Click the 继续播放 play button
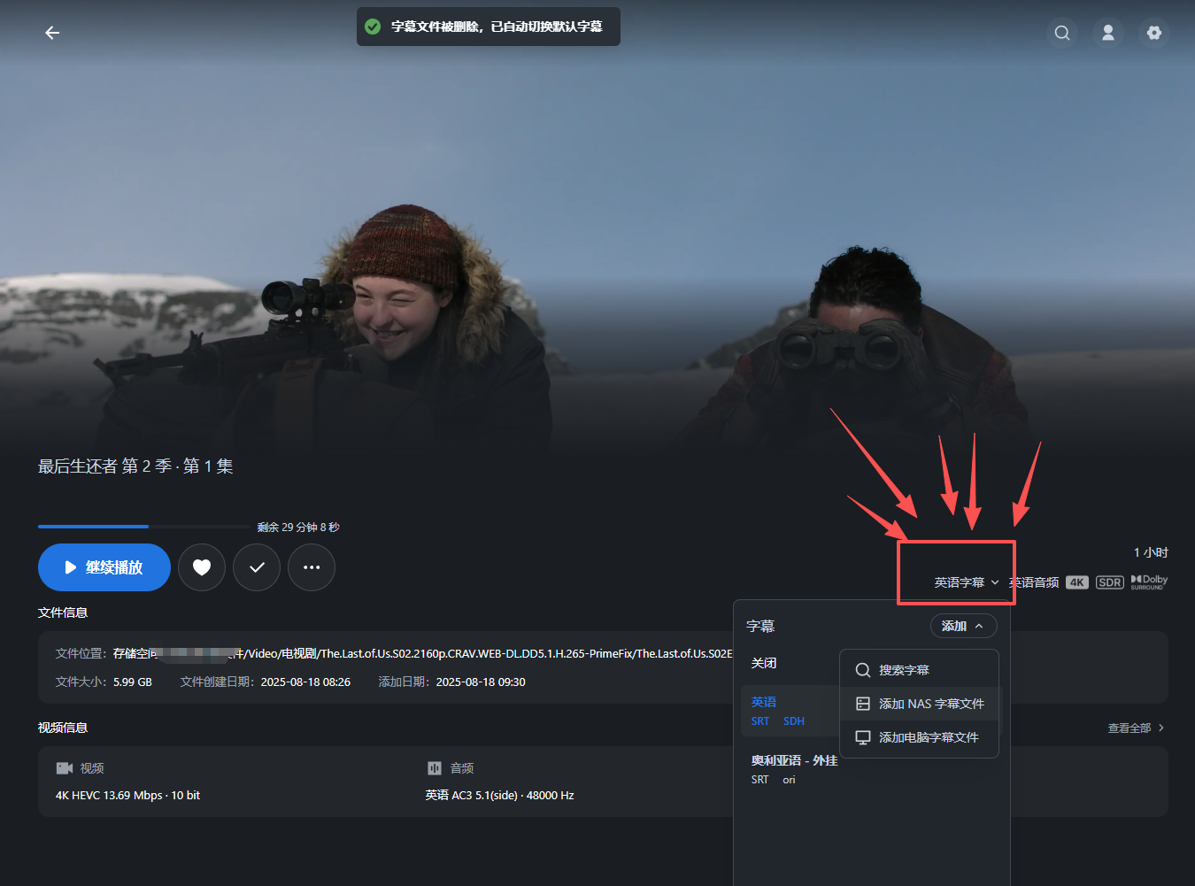This screenshot has width=1195, height=886. tap(104, 567)
